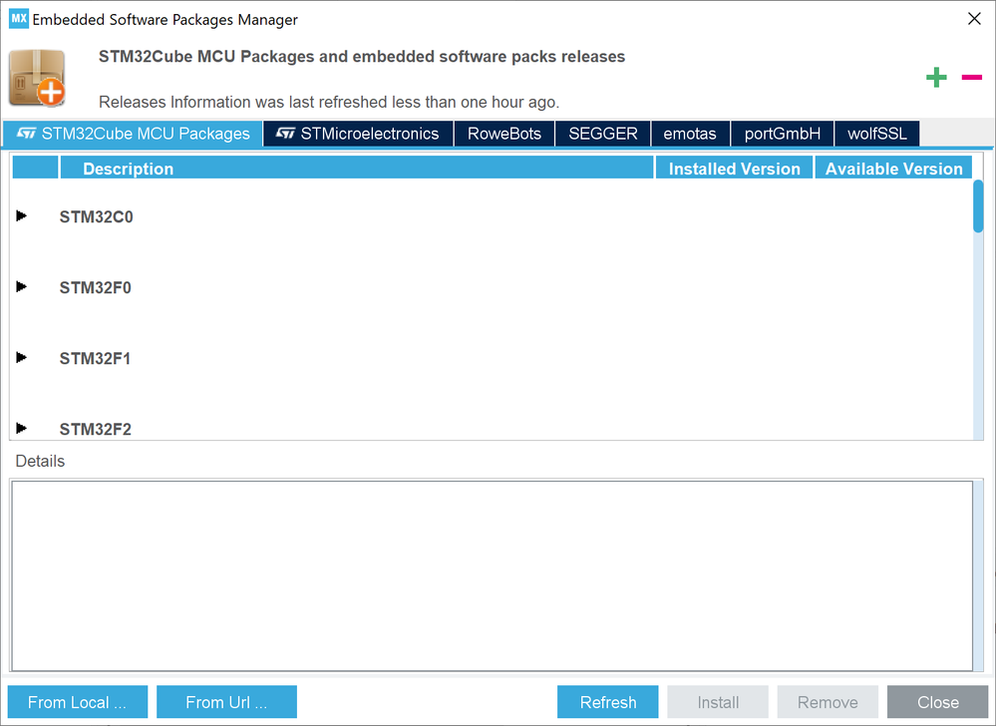996x726 pixels.
Task: Close the dialog with Close button
Action: click(937, 702)
